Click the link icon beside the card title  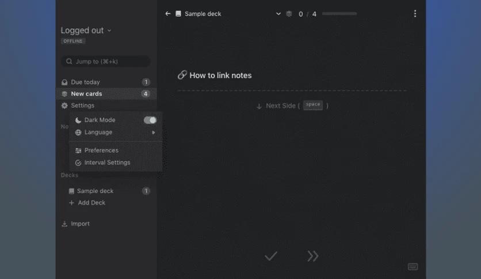[182, 75]
